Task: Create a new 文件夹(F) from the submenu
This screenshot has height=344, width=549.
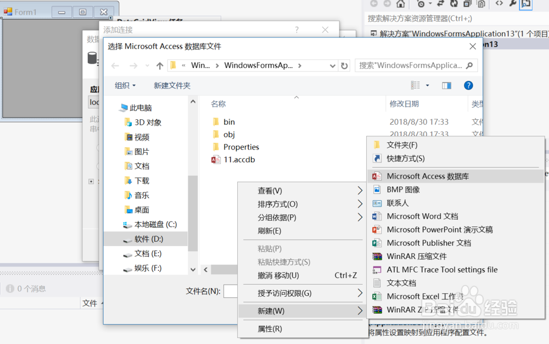Action: pyautogui.click(x=456, y=145)
